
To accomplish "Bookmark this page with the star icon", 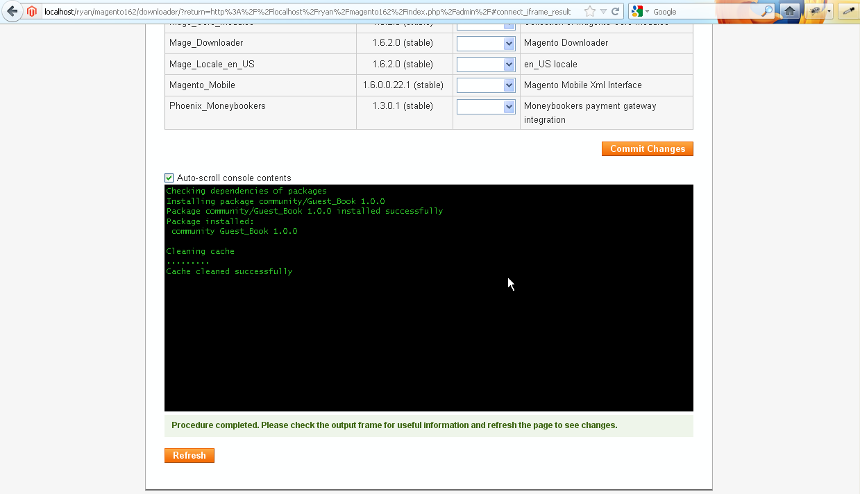I will (x=589, y=11).
